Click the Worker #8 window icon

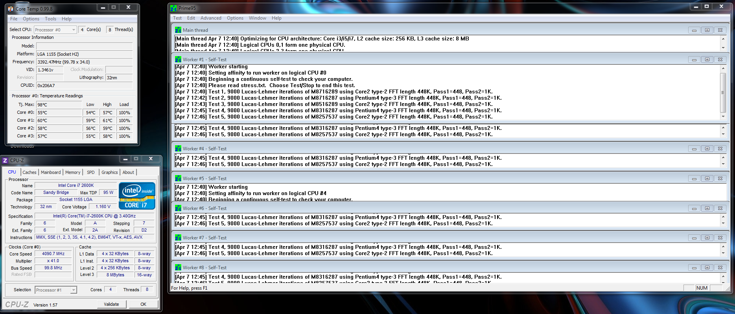click(x=178, y=268)
